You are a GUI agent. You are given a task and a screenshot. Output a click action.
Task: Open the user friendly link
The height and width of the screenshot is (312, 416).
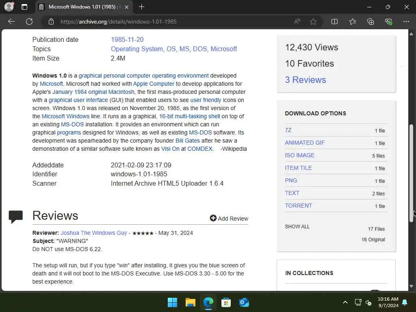[x=206, y=100]
